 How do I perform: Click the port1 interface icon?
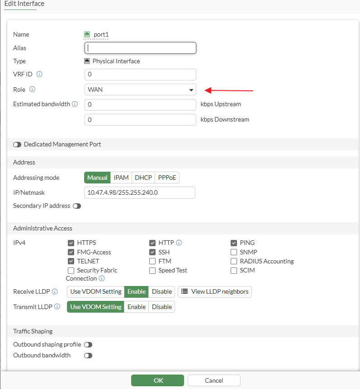87,34
